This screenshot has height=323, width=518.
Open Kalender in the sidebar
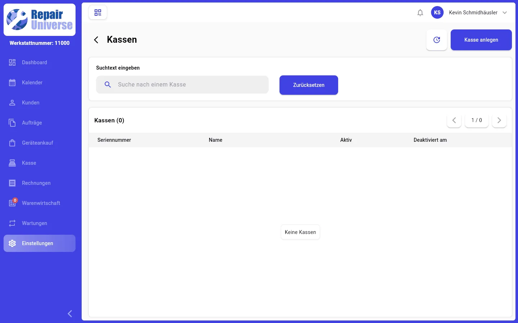[40, 83]
